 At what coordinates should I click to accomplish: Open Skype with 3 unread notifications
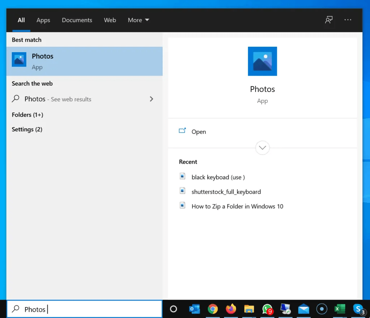point(358,309)
